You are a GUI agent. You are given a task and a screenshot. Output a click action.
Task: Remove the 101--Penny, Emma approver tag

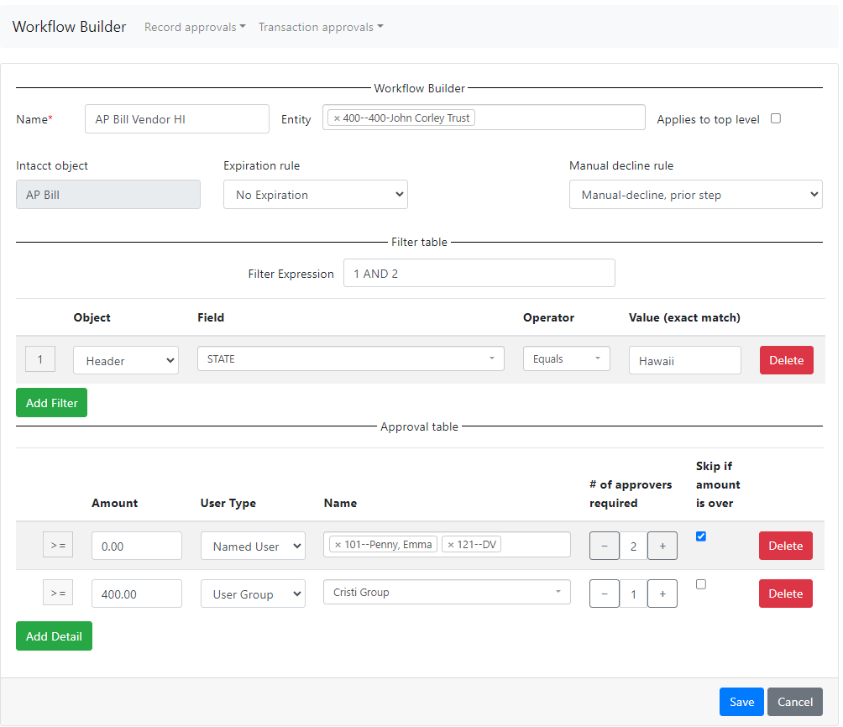pyautogui.click(x=338, y=545)
